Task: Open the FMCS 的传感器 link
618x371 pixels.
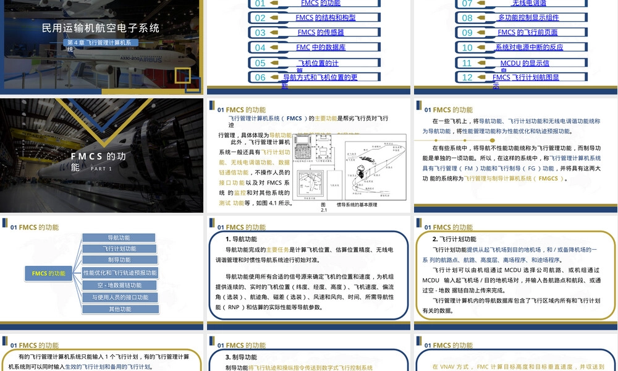Action: tap(321, 32)
